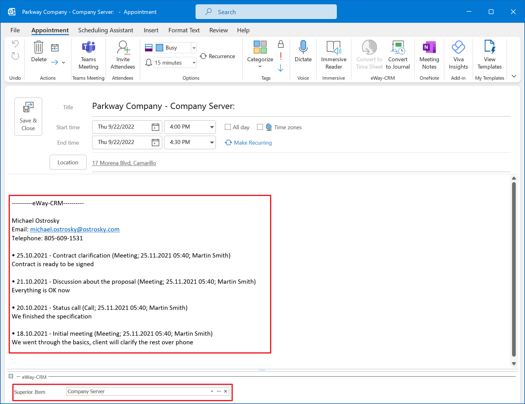Click Save & Close button
The width and height of the screenshot is (525, 404).
point(28,117)
